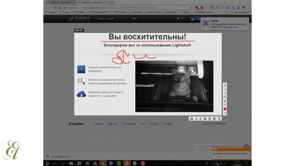Click the link in the Капча notification
This screenshot has width=295, height=166.
(231, 27)
